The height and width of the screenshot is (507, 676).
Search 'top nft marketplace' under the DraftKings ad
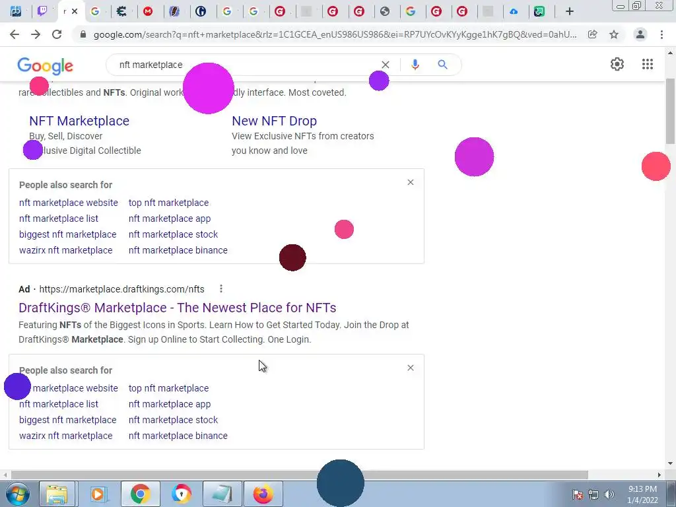coord(168,388)
